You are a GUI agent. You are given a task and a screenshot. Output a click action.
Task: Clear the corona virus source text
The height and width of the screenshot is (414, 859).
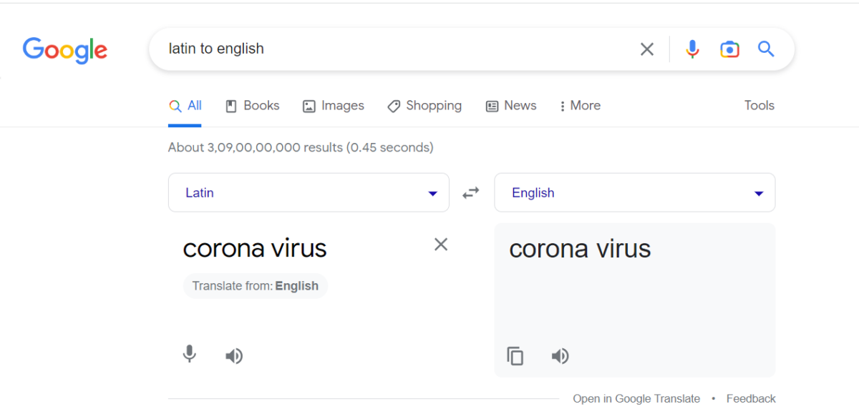point(441,245)
